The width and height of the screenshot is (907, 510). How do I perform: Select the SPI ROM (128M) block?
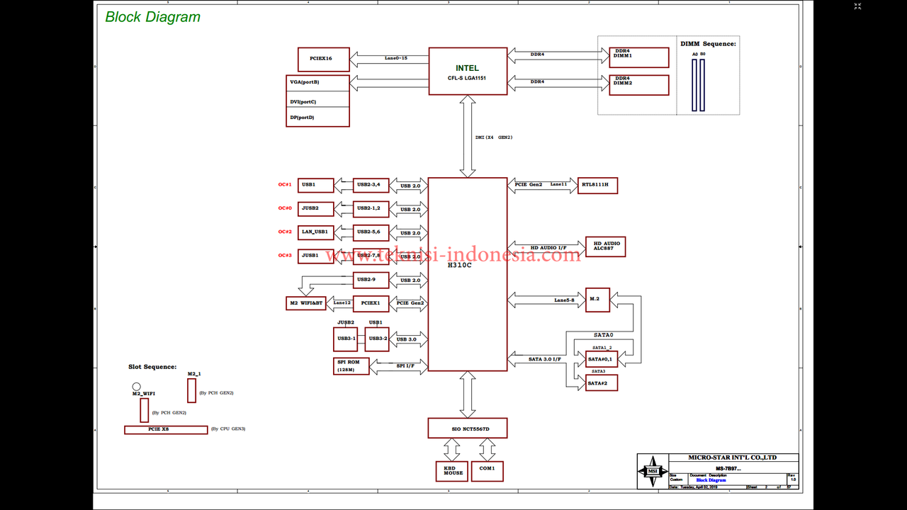pyautogui.click(x=351, y=366)
